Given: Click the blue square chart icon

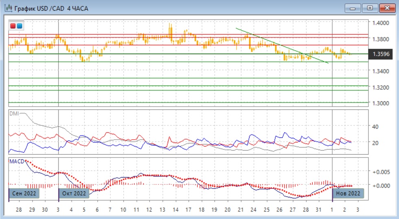Looking at the screenshot, I should (20, 26).
